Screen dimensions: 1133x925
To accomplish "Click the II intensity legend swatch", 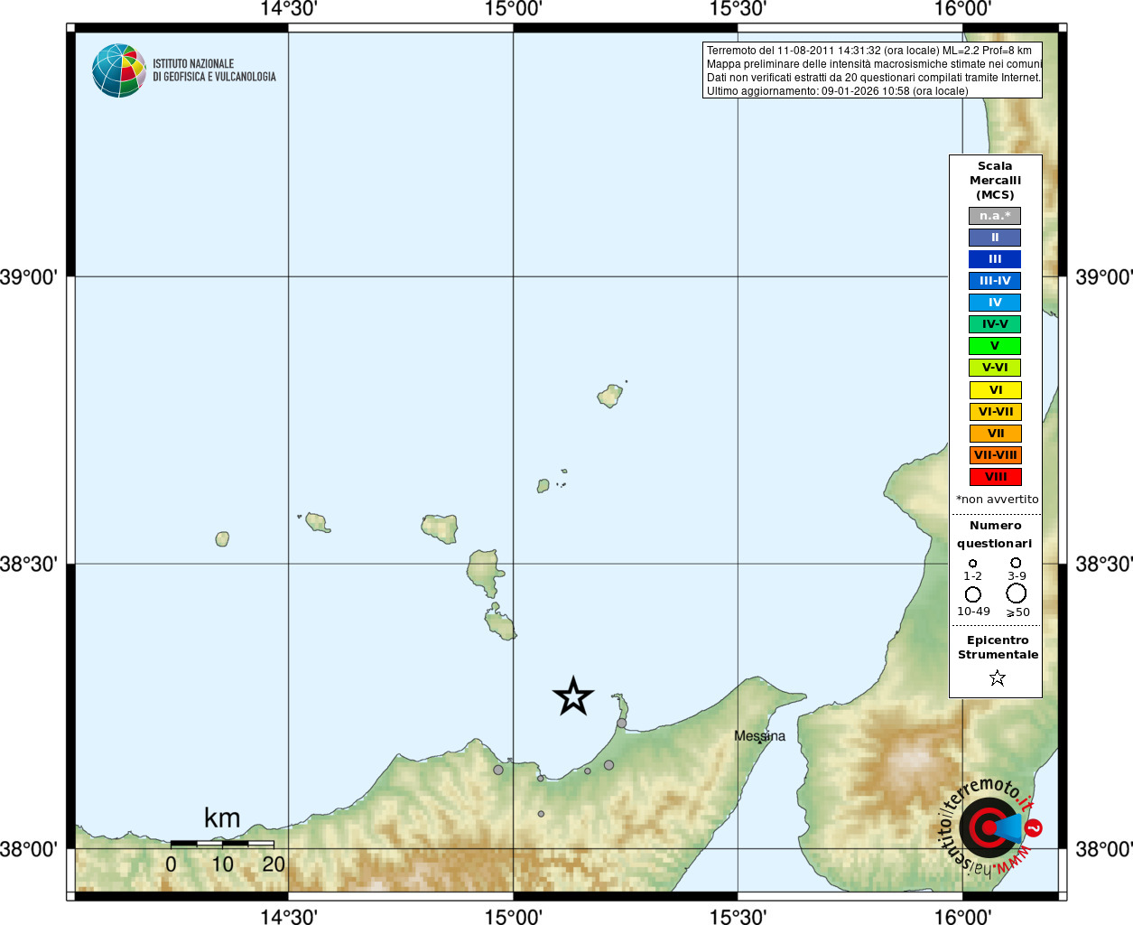I will click(x=995, y=238).
